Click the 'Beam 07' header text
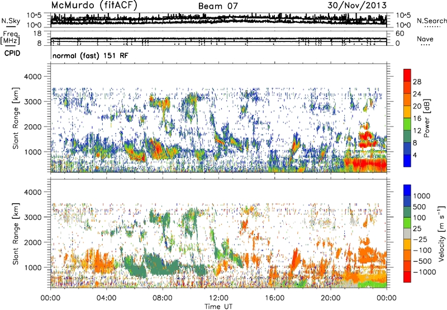Screen dimensions: 447x310 pyautogui.click(x=218, y=6)
